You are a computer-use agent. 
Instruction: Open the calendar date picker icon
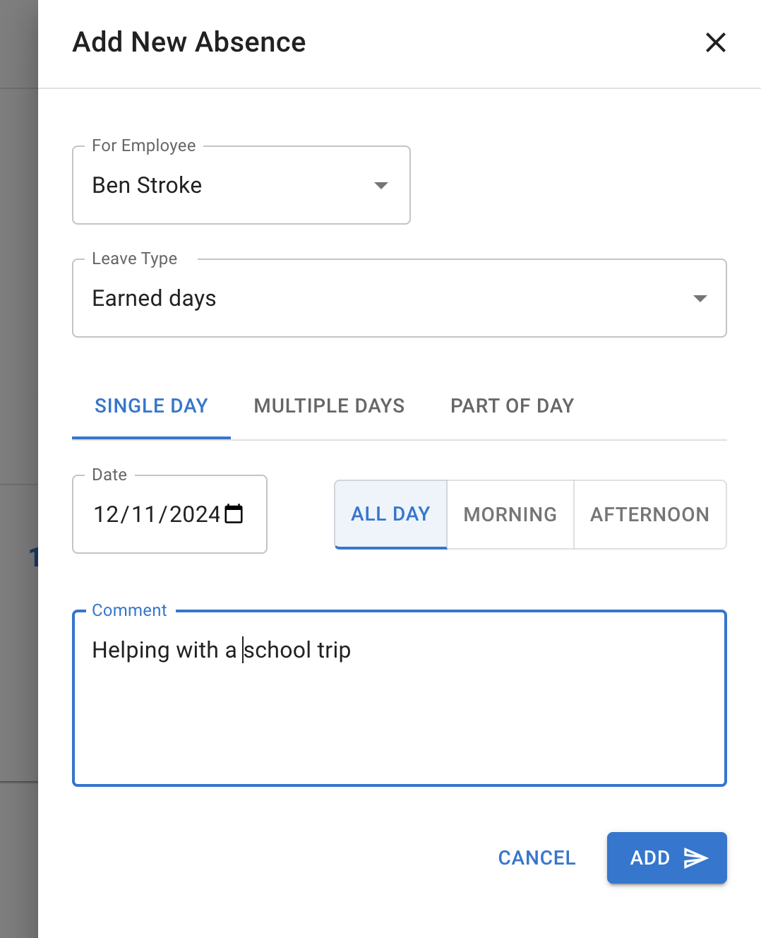point(235,514)
